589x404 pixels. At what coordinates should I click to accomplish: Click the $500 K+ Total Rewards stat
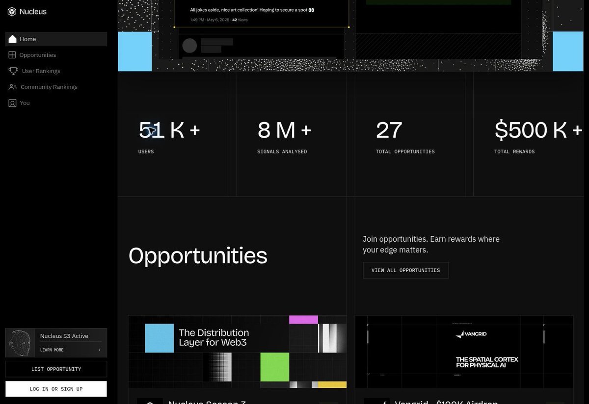pos(538,137)
